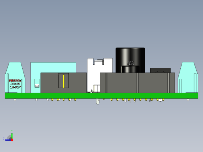Select the white pin protruding below the board center
The image size is (203, 152).
(98, 101)
